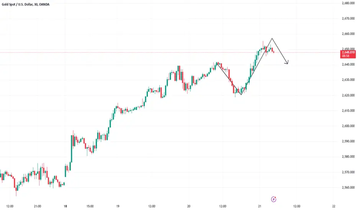Click the 2,600.000 level on price scale

pos(348,126)
